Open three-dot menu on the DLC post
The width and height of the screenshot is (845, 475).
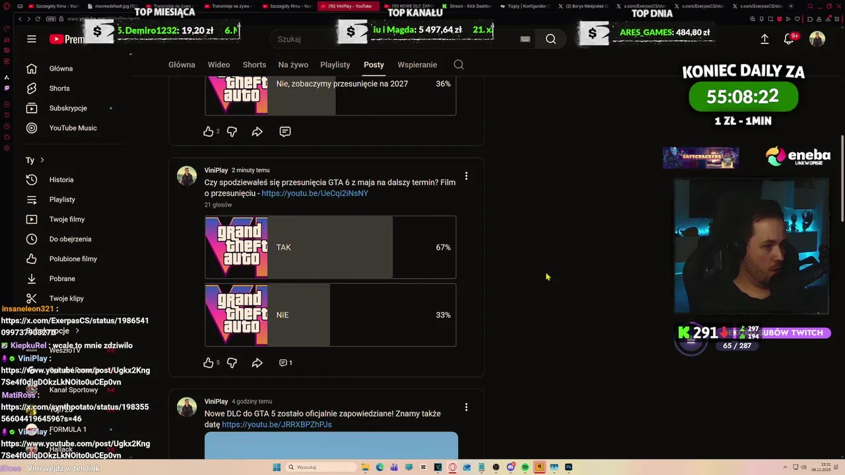tap(466, 407)
